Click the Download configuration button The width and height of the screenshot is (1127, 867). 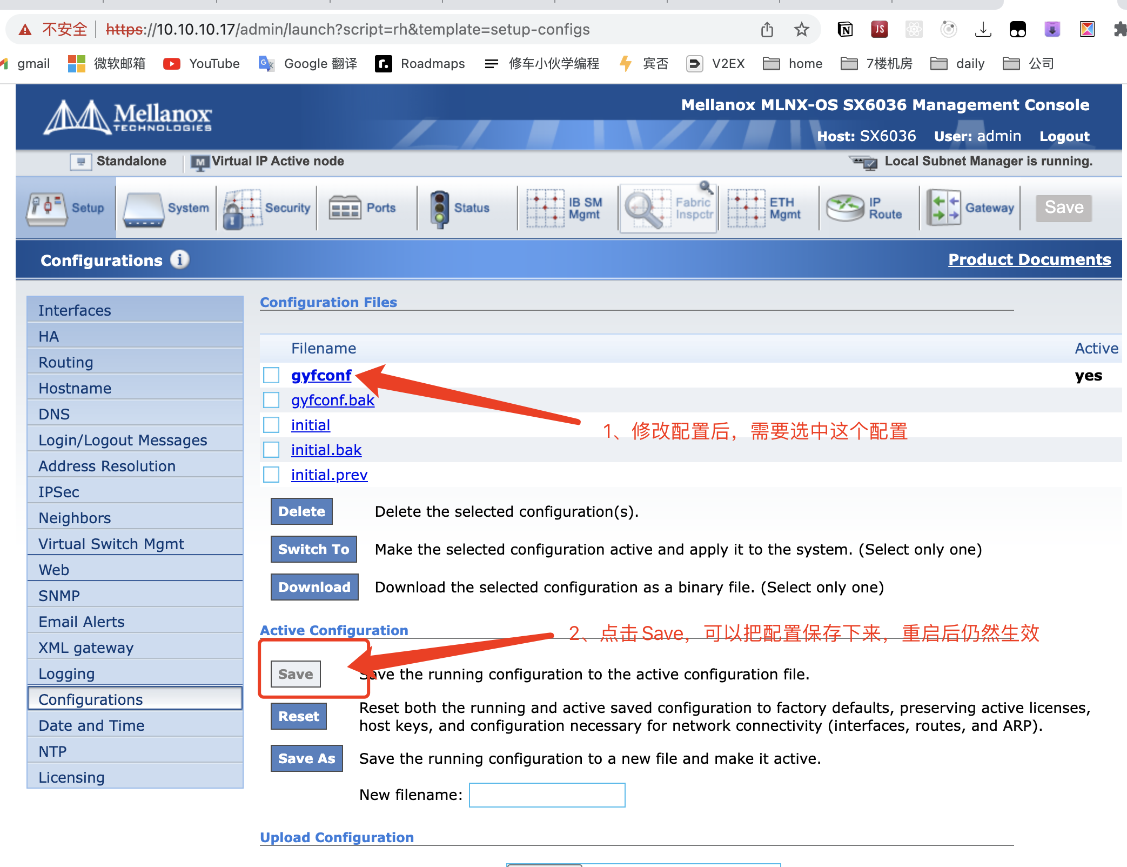tap(314, 587)
